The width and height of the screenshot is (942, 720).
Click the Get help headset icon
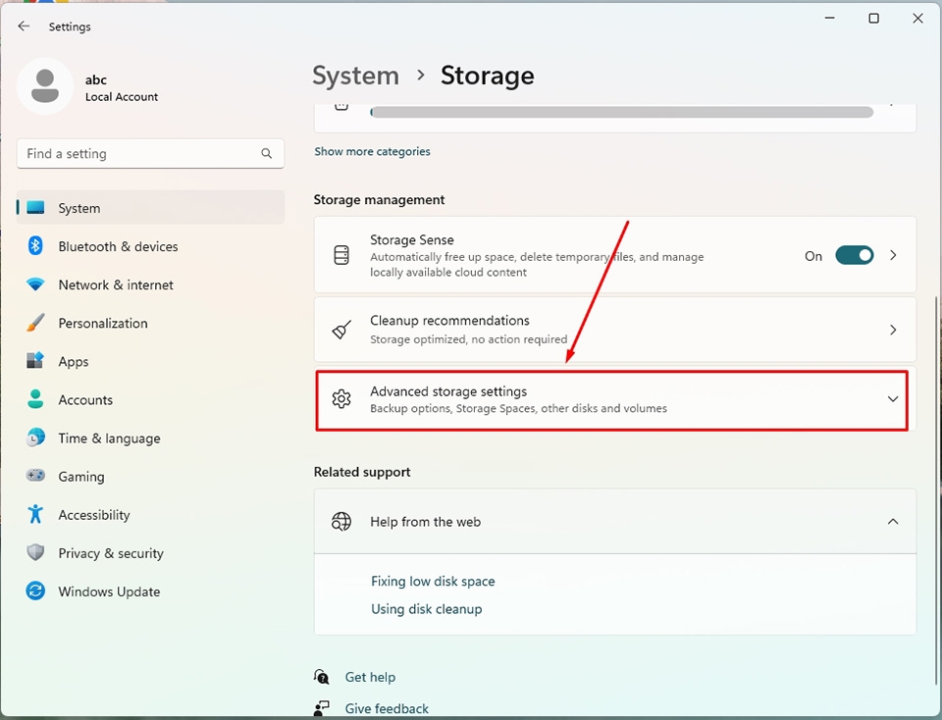pyautogui.click(x=322, y=677)
